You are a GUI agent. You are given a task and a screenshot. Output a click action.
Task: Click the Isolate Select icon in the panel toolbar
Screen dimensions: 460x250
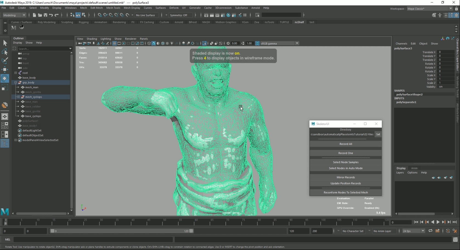(x=204, y=43)
